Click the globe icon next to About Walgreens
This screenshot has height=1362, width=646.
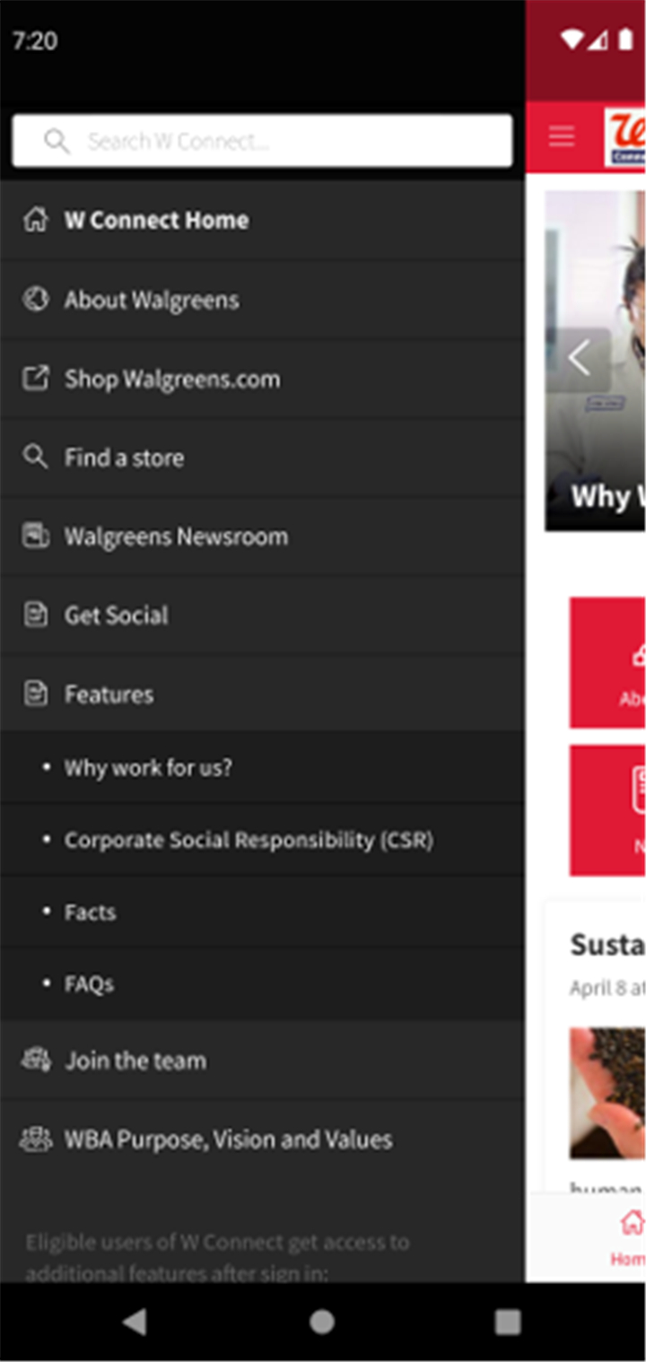35,299
